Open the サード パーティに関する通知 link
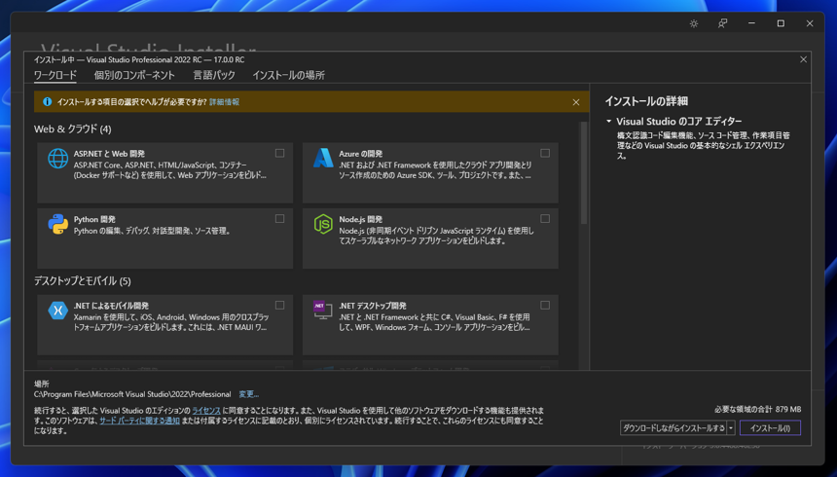 139,421
